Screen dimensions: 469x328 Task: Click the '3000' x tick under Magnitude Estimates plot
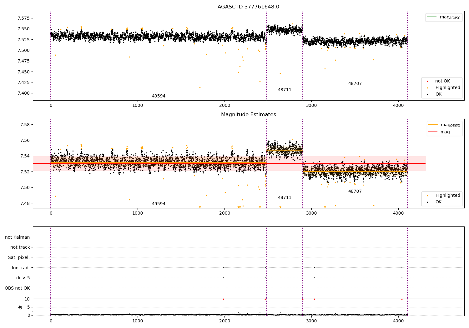pyautogui.click(x=311, y=213)
